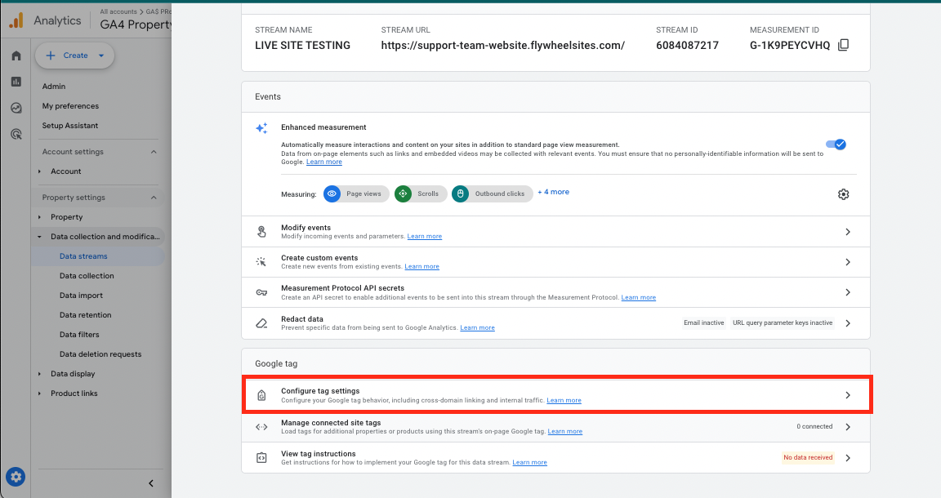941x498 pixels.
Task: Open Learn more link for View tag instructions
Action: click(x=529, y=463)
